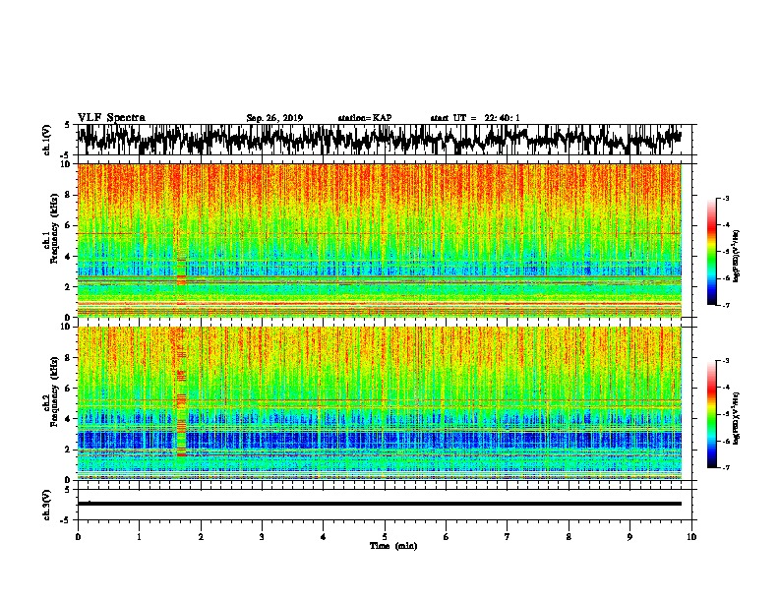Click the ch.1 spectrogram panel
This screenshot has width=779, height=602.
(x=380, y=240)
